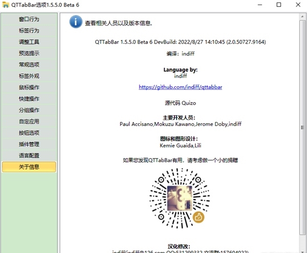Open the 窗口行为 settings page
Screen dimensions: 307x253
tap(29, 20)
